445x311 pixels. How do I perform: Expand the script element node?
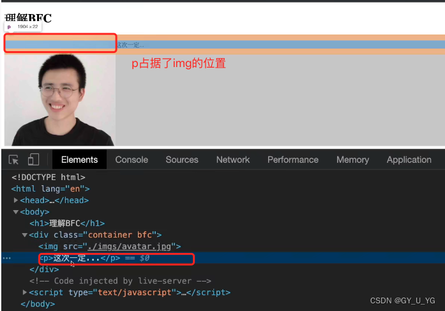tap(25, 292)
